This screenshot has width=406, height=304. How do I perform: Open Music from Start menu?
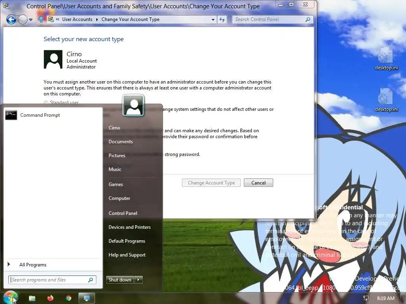(x=115, y=169)
